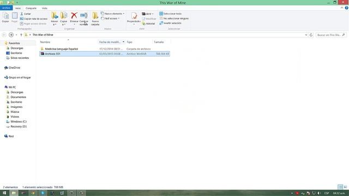Click Cambiar nombre in the ribbon

coord(83,19)
